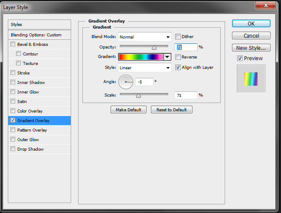Click the Angle dial control
This screenshot has width=281, height=213.
[x=126, y=81]
